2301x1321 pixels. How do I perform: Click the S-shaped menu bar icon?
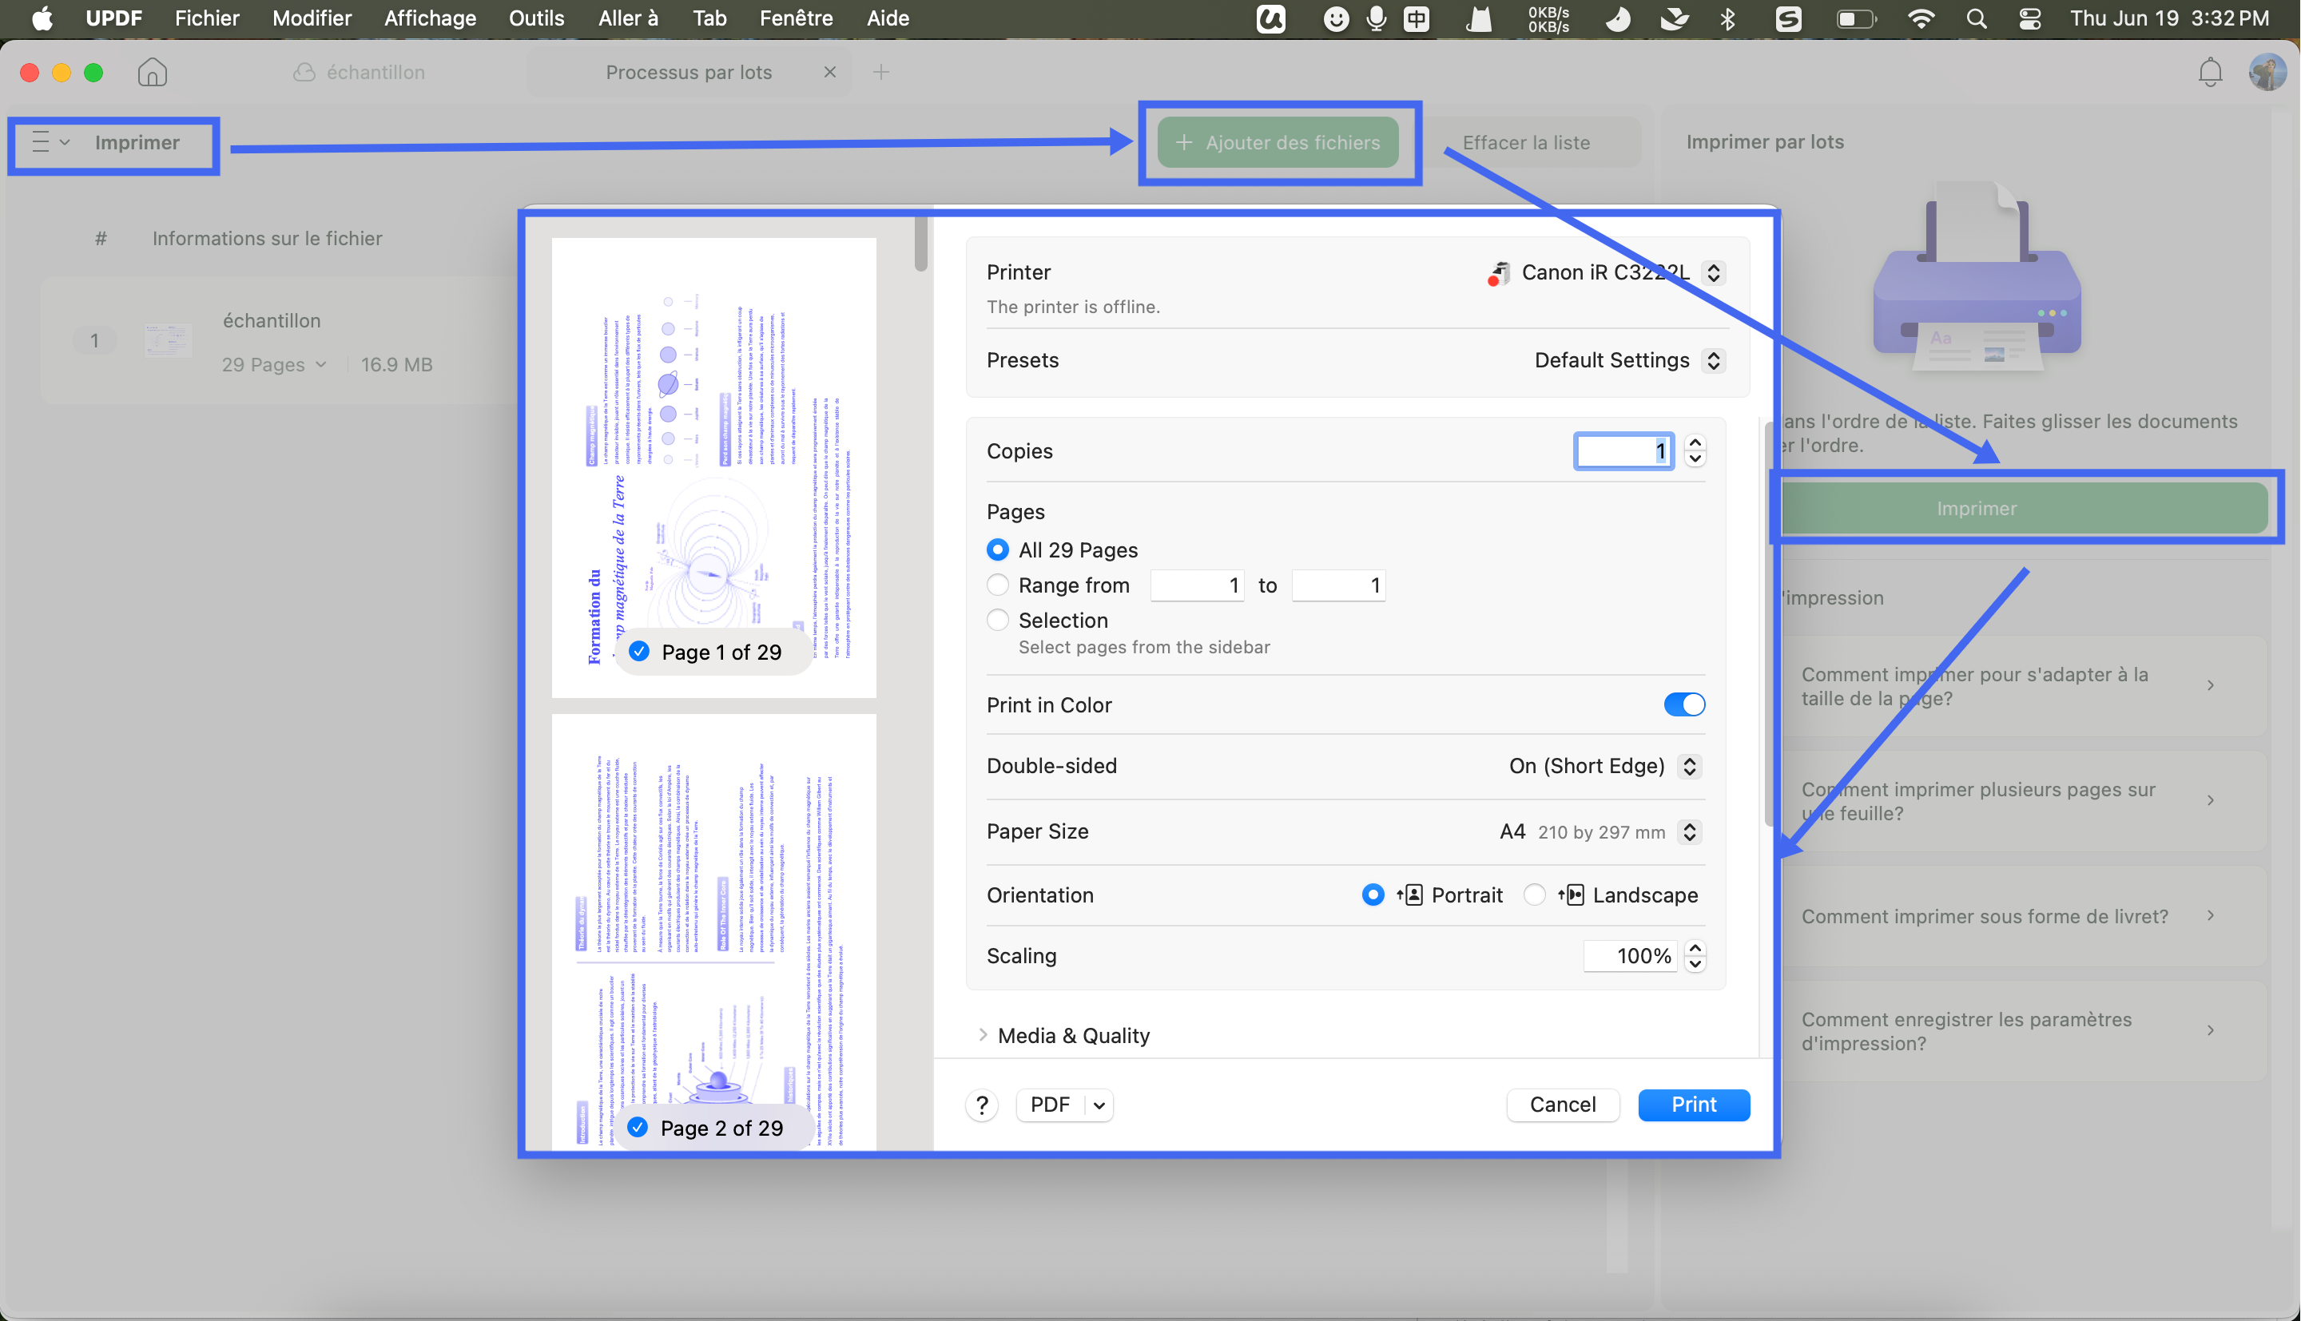pos(1788,18)
